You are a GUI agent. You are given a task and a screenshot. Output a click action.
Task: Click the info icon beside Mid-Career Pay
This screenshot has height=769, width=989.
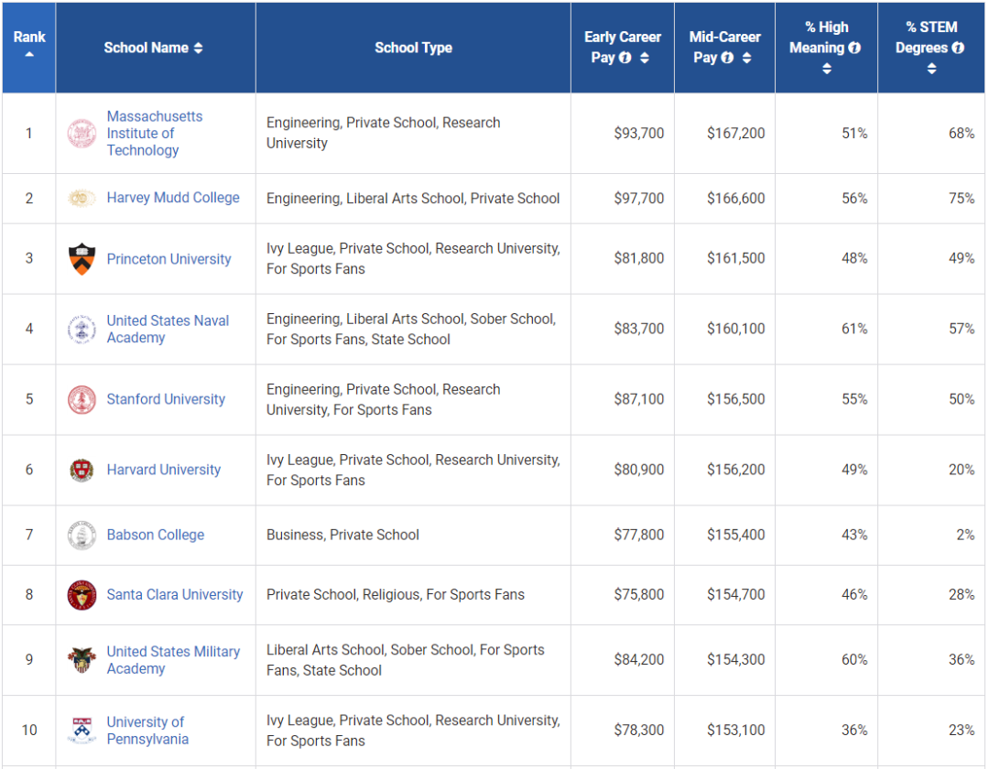[x=727, y=58]
